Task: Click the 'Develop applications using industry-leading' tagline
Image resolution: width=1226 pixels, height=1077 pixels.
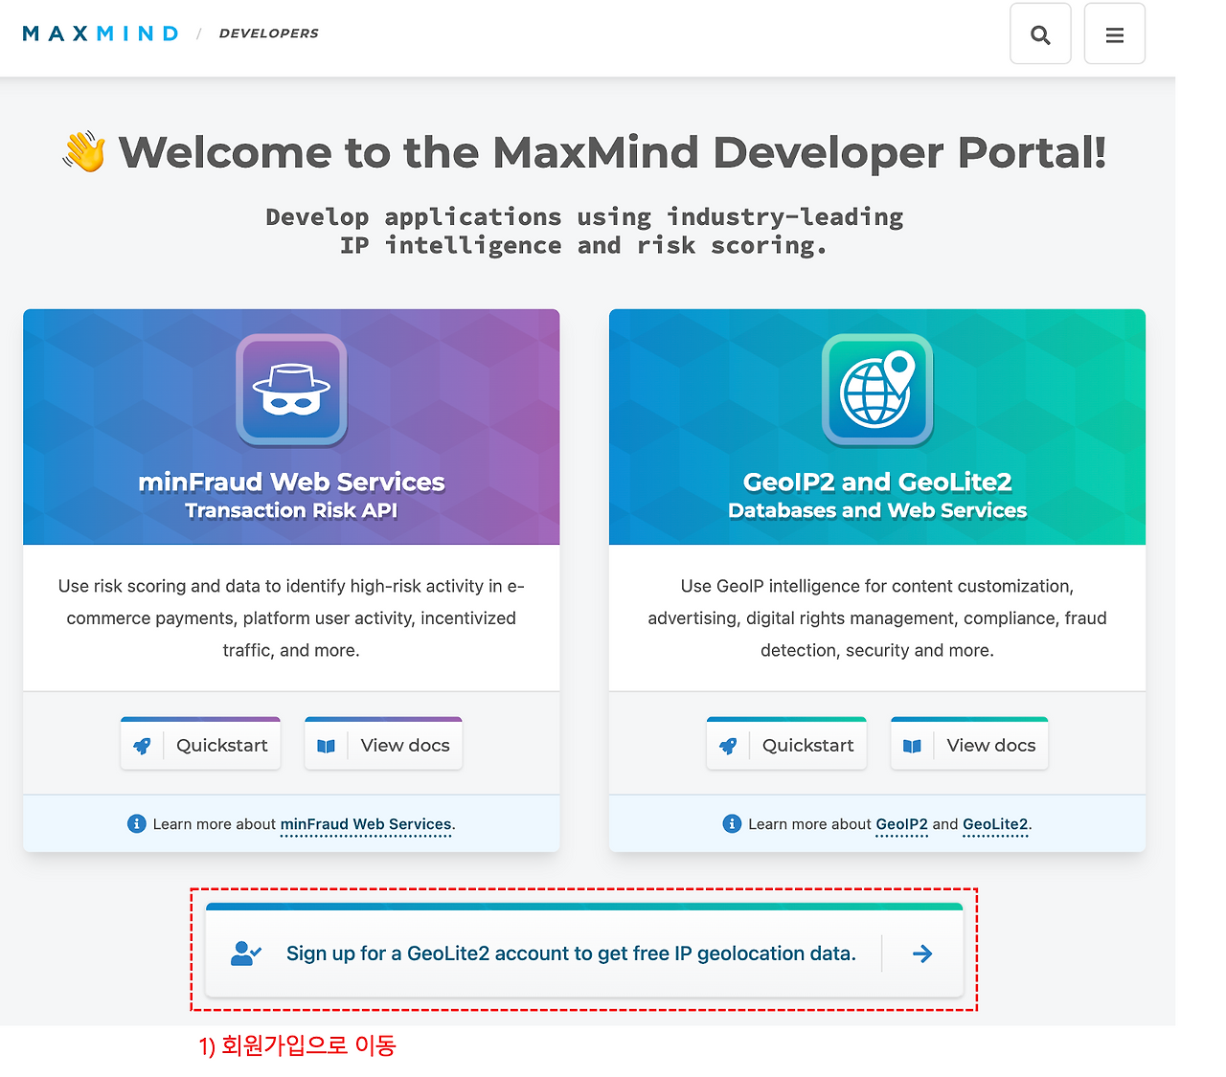Action: coord(584,231)
